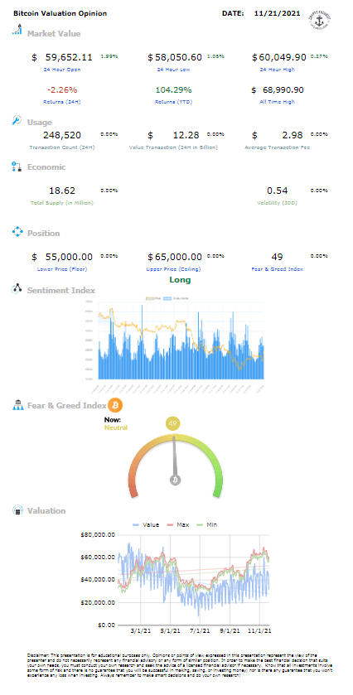Click the gray Bitcoin icon at gauge pivot
353x695 pixels.
coord(175,480)
